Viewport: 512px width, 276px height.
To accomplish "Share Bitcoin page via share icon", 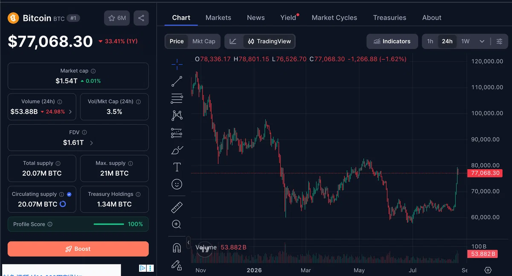I will point(141,18).
